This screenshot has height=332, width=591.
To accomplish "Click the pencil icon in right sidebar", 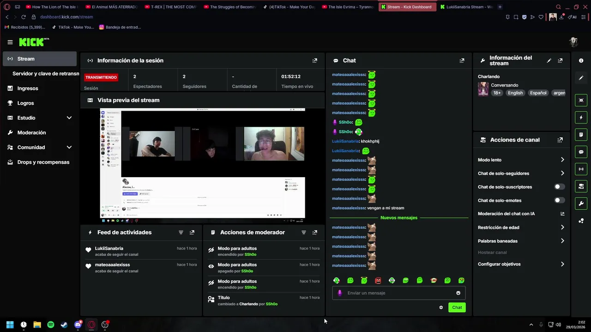I will pos(581,78).
